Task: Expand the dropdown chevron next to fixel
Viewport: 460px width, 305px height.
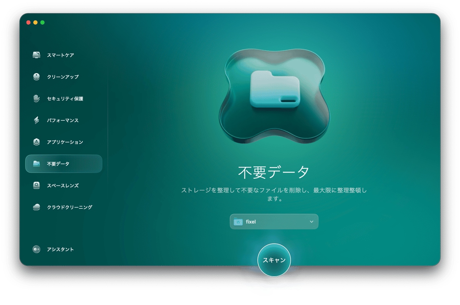Action: (312, 222)
